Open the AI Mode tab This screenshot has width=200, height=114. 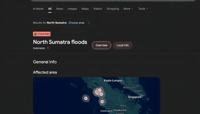pos(38,9)
